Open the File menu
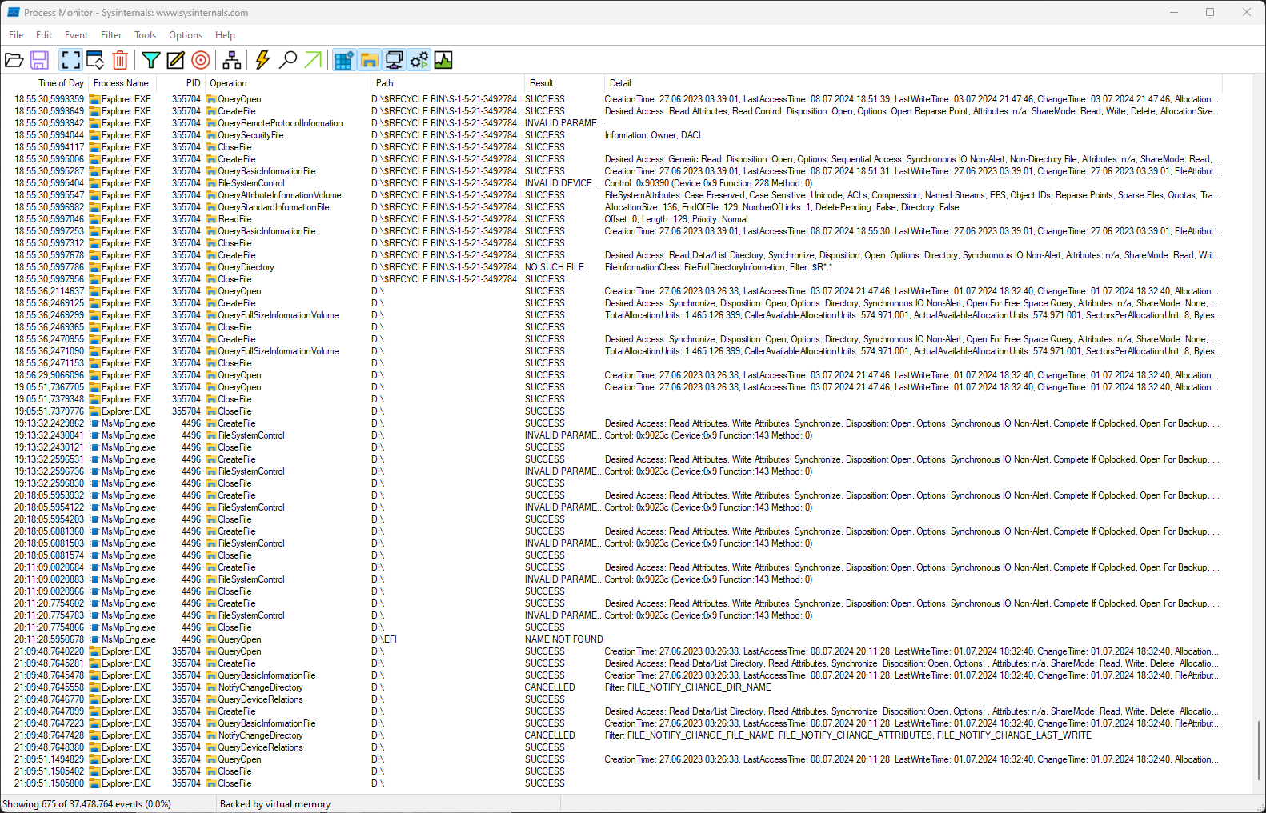Image resolution: width=1266 pixels, height=813 pixels. (x=16, y=35)
